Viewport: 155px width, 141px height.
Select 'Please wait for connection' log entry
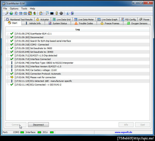[x=78, y=77]
